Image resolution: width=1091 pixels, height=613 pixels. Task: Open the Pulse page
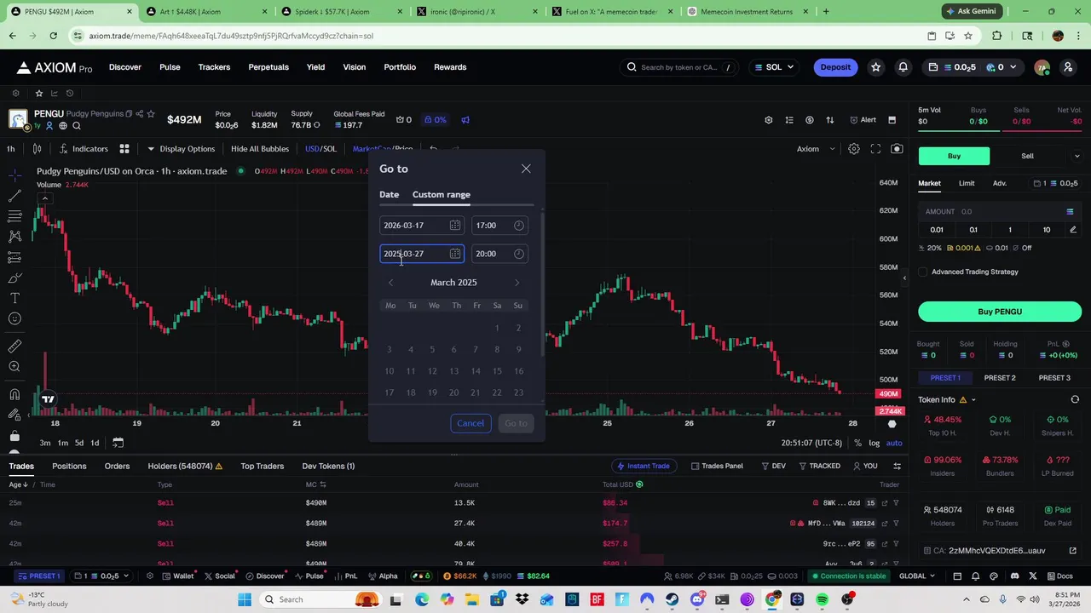pyautogui.click(x=170, y=67)
